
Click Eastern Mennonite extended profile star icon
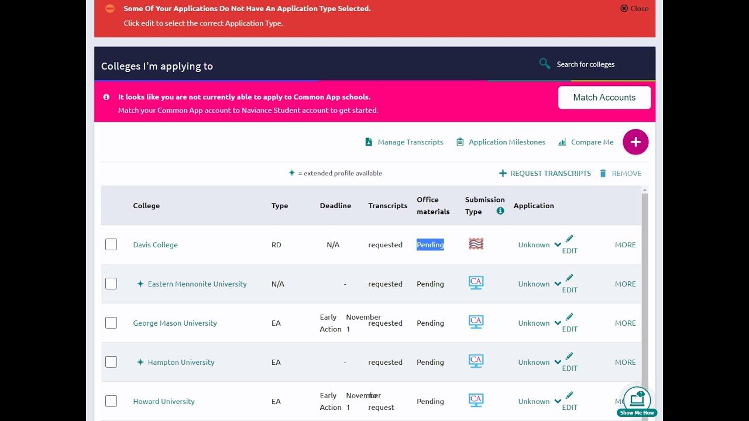140,284
